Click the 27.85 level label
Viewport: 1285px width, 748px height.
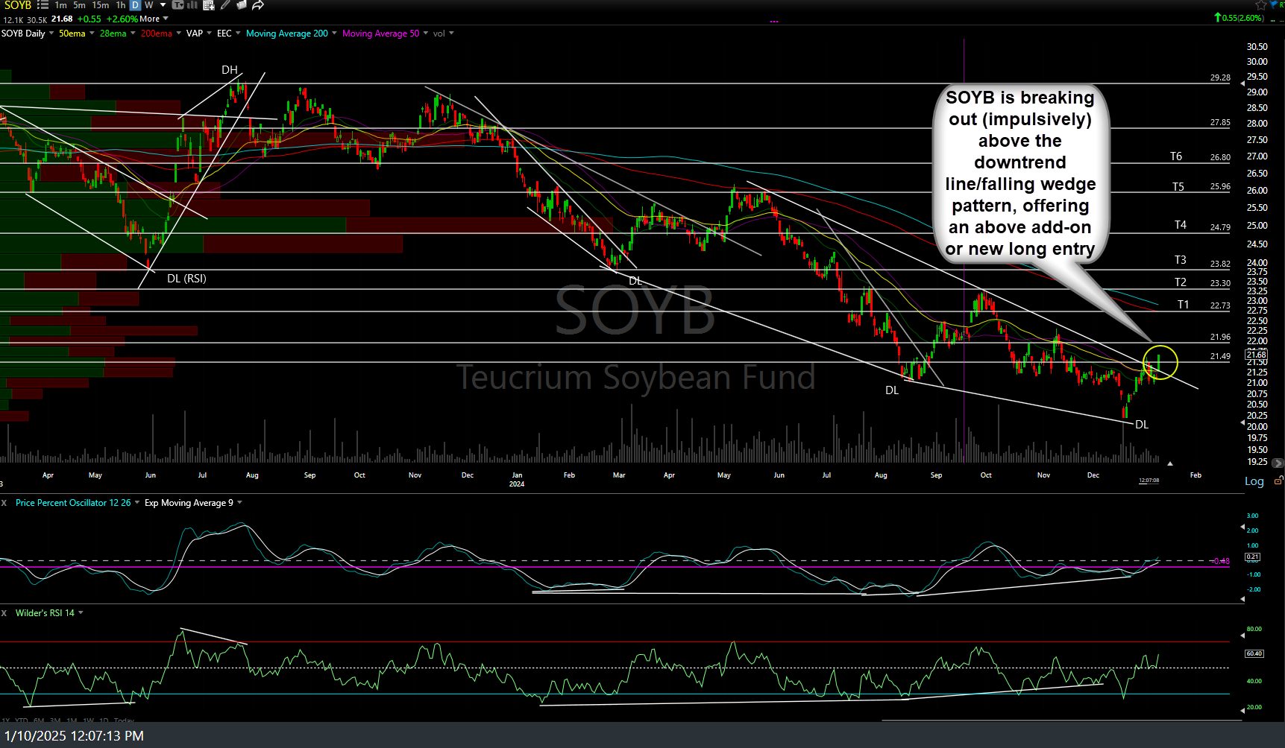tap(1220, 122)
